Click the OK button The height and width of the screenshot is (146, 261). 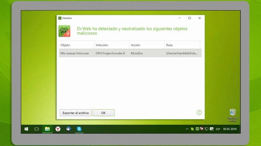point(103,113)
